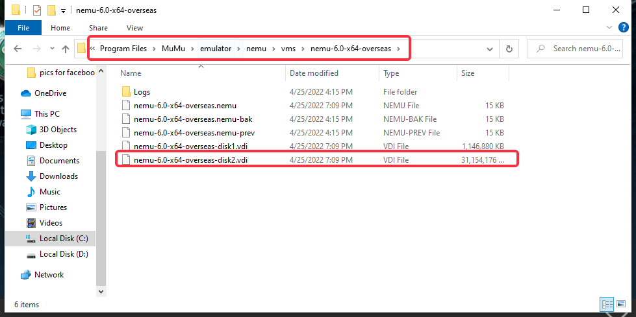Switch to details view in status bar
The image size is (636, 317).
pos(607,303)
